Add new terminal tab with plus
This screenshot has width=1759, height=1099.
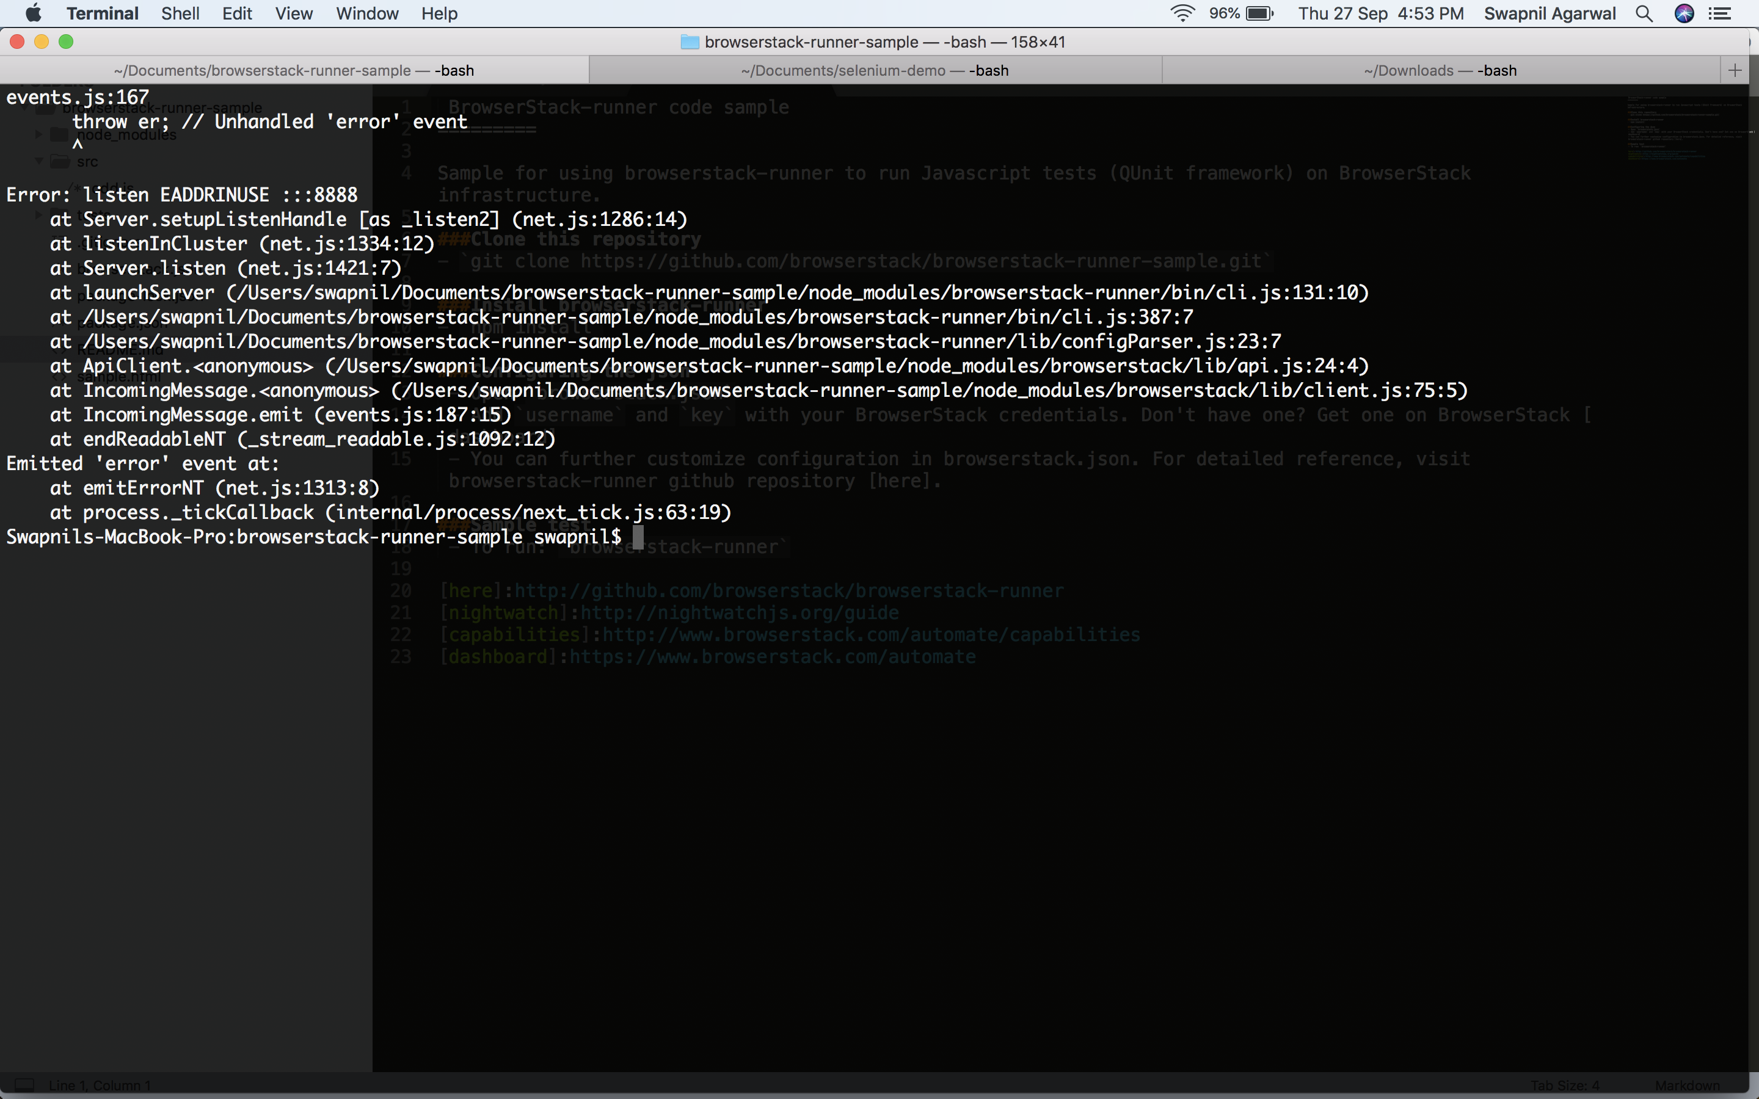coord(1735,70)
